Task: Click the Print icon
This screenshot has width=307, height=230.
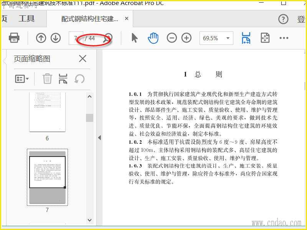Action: point(14,38)
